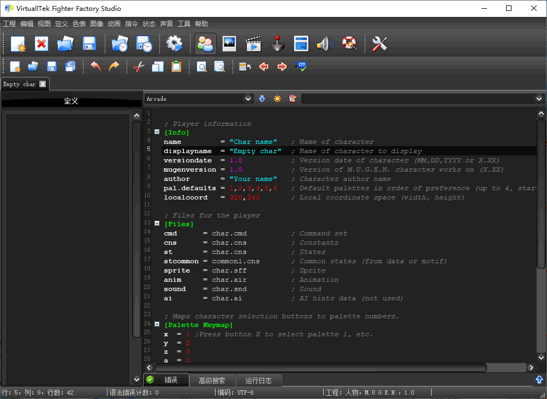The image size is (547, 399).
Task: Open the 动画 menu
Action: coord(114,24)
